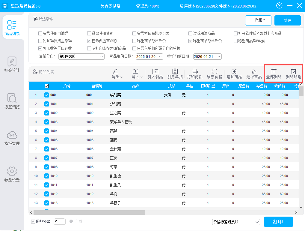Click the 引用单据 toolbar icon
The width and height of the screenshot is (305, 231).
pos(175,72)
